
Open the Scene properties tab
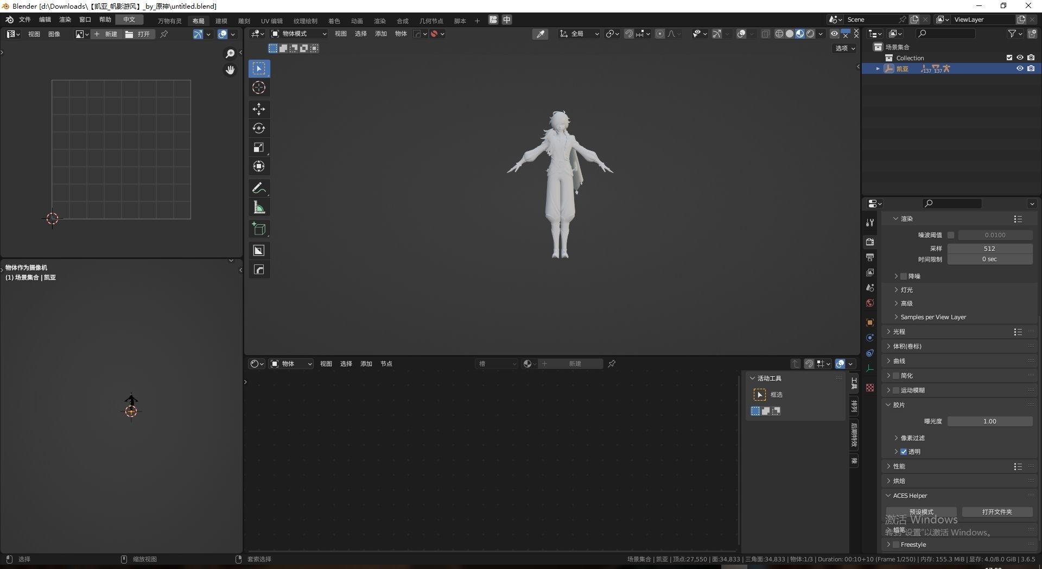point(870,287)
